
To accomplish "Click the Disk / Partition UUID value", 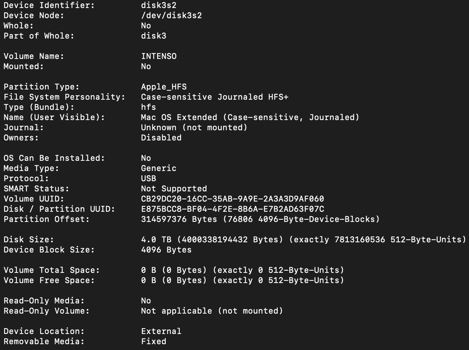I will pyautogui.click(x=232, y=209).
